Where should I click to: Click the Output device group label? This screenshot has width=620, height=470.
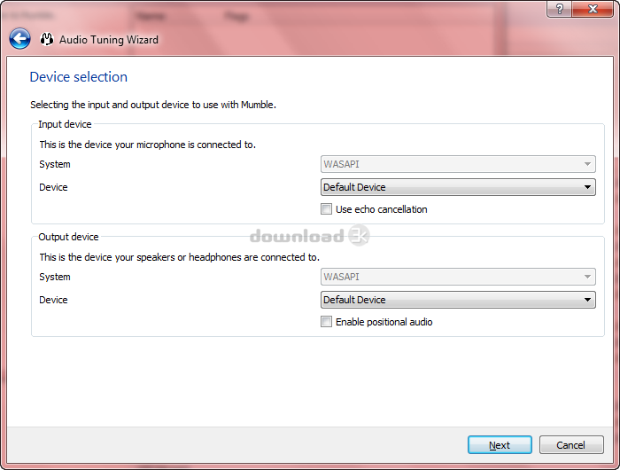tap(68, 237)
